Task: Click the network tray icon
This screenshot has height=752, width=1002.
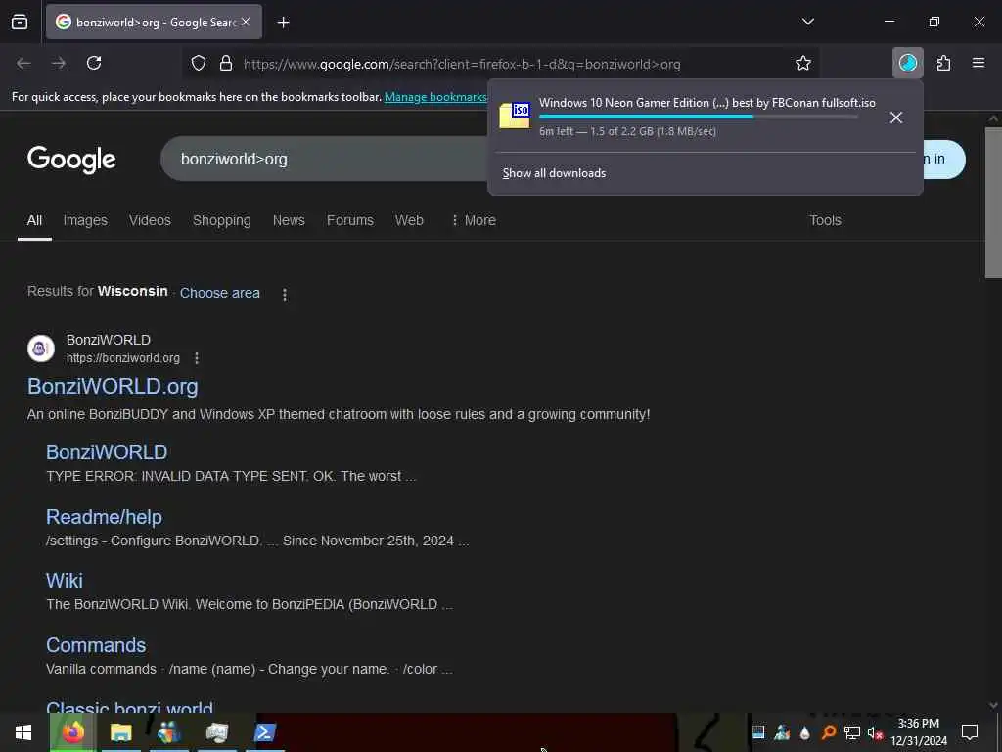Action: pos(852,732)
